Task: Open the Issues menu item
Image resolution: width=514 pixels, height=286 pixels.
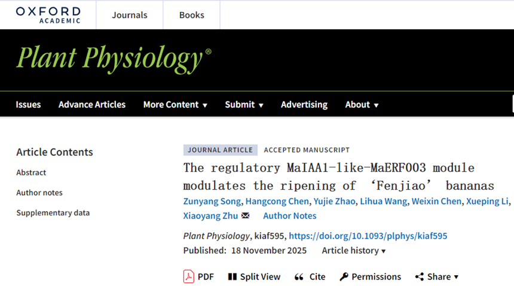Action: (28, 105)
